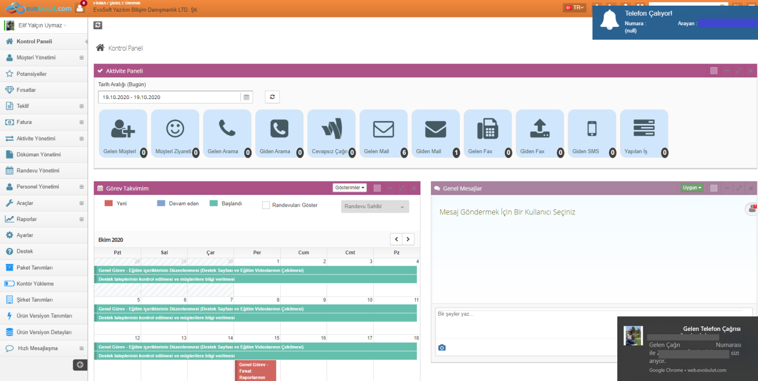Refresh the activity panel date range
The height and width of the screenshot is (381, 758).
[272, 97]
